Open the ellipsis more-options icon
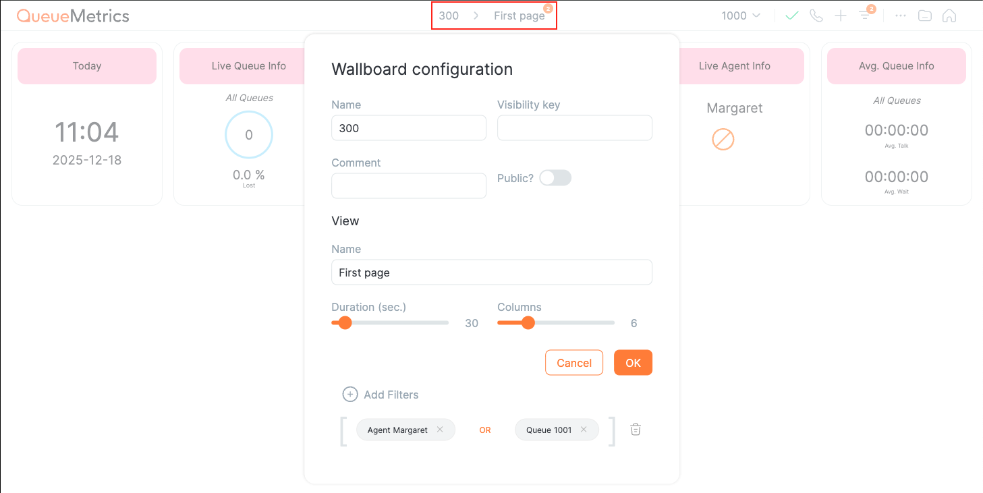 [900, 16]
